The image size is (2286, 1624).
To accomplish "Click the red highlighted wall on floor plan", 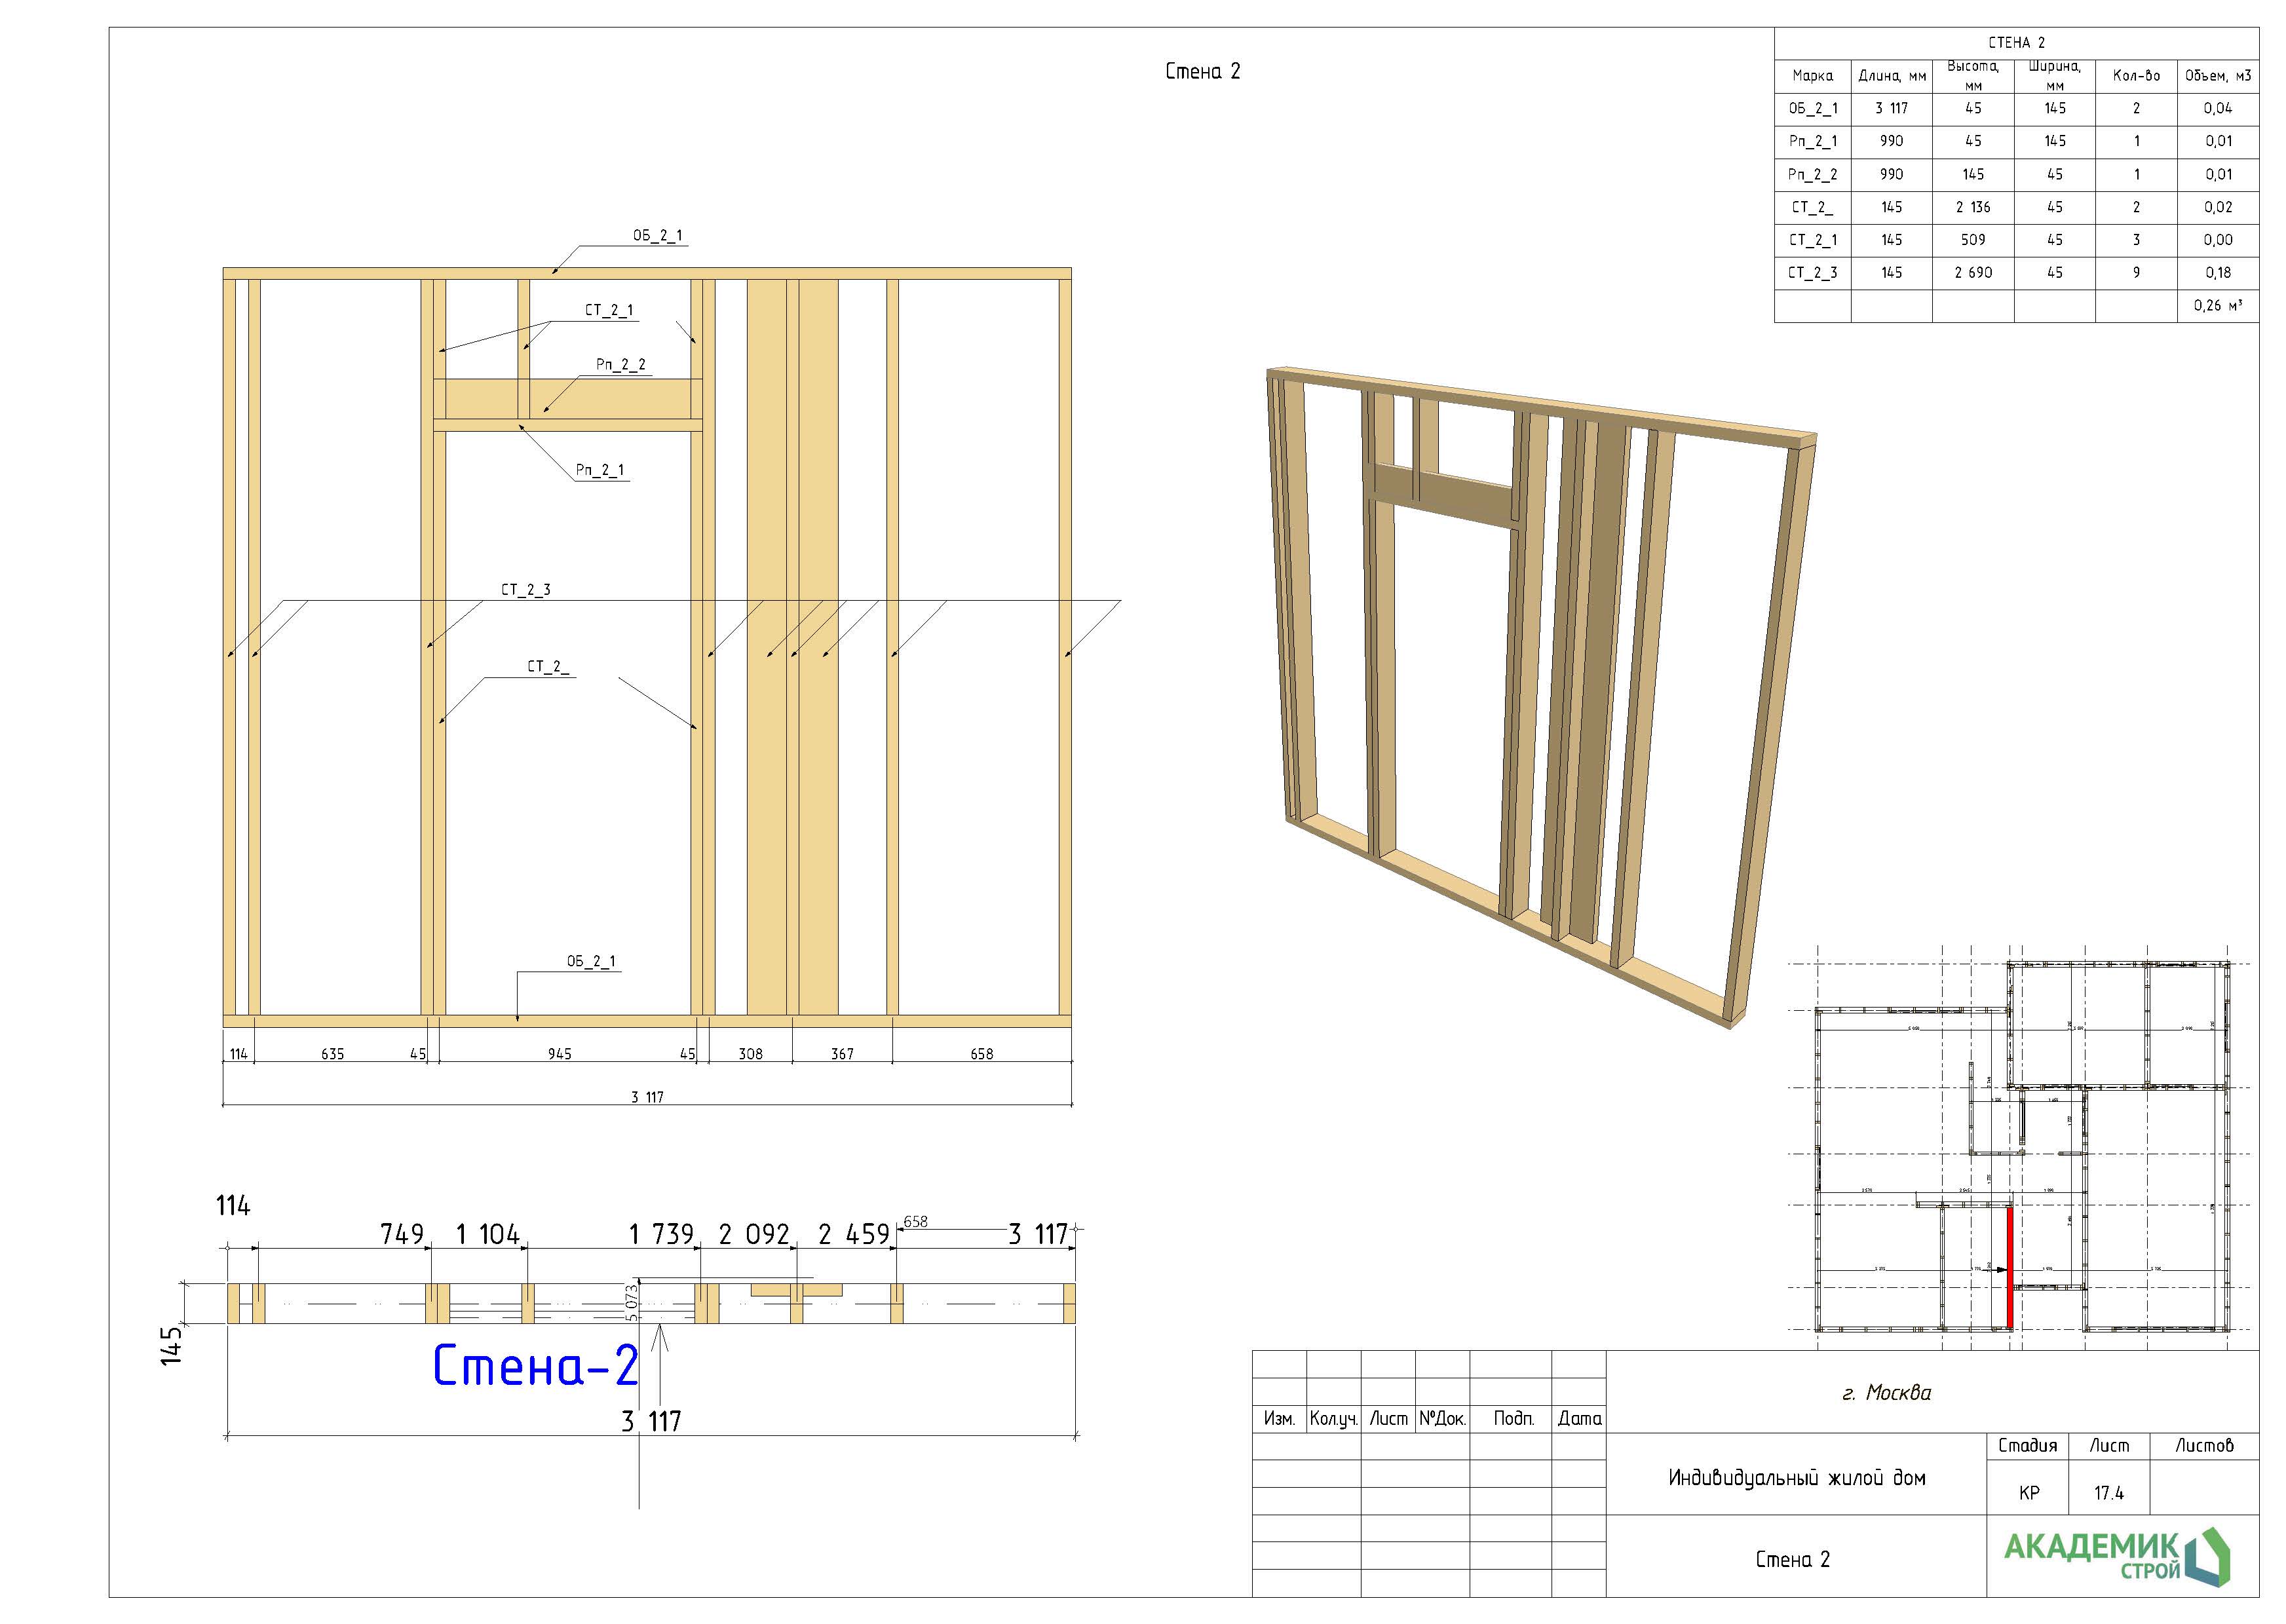I will [x=2009, y=1268].
